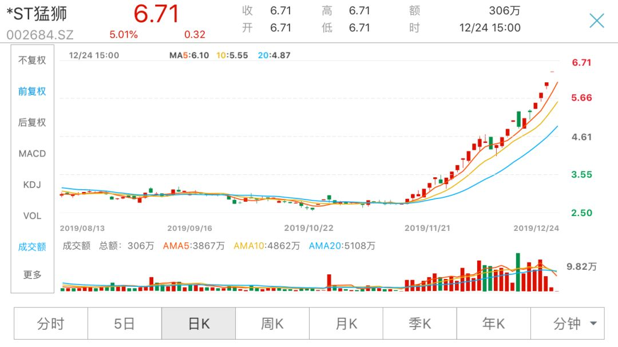
Task: Click the 5.01% change percentage
Action: (x=124, y=35)
